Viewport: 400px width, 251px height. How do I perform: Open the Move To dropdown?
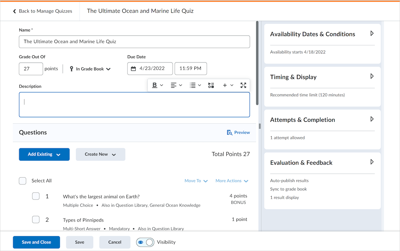(196, 181)
